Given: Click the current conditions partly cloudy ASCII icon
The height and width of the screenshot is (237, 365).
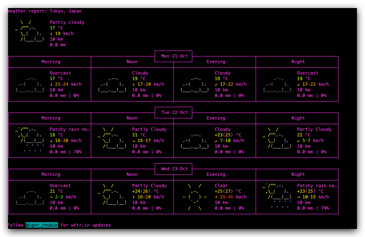Looking at the screenshot, I should pos(29,31).
